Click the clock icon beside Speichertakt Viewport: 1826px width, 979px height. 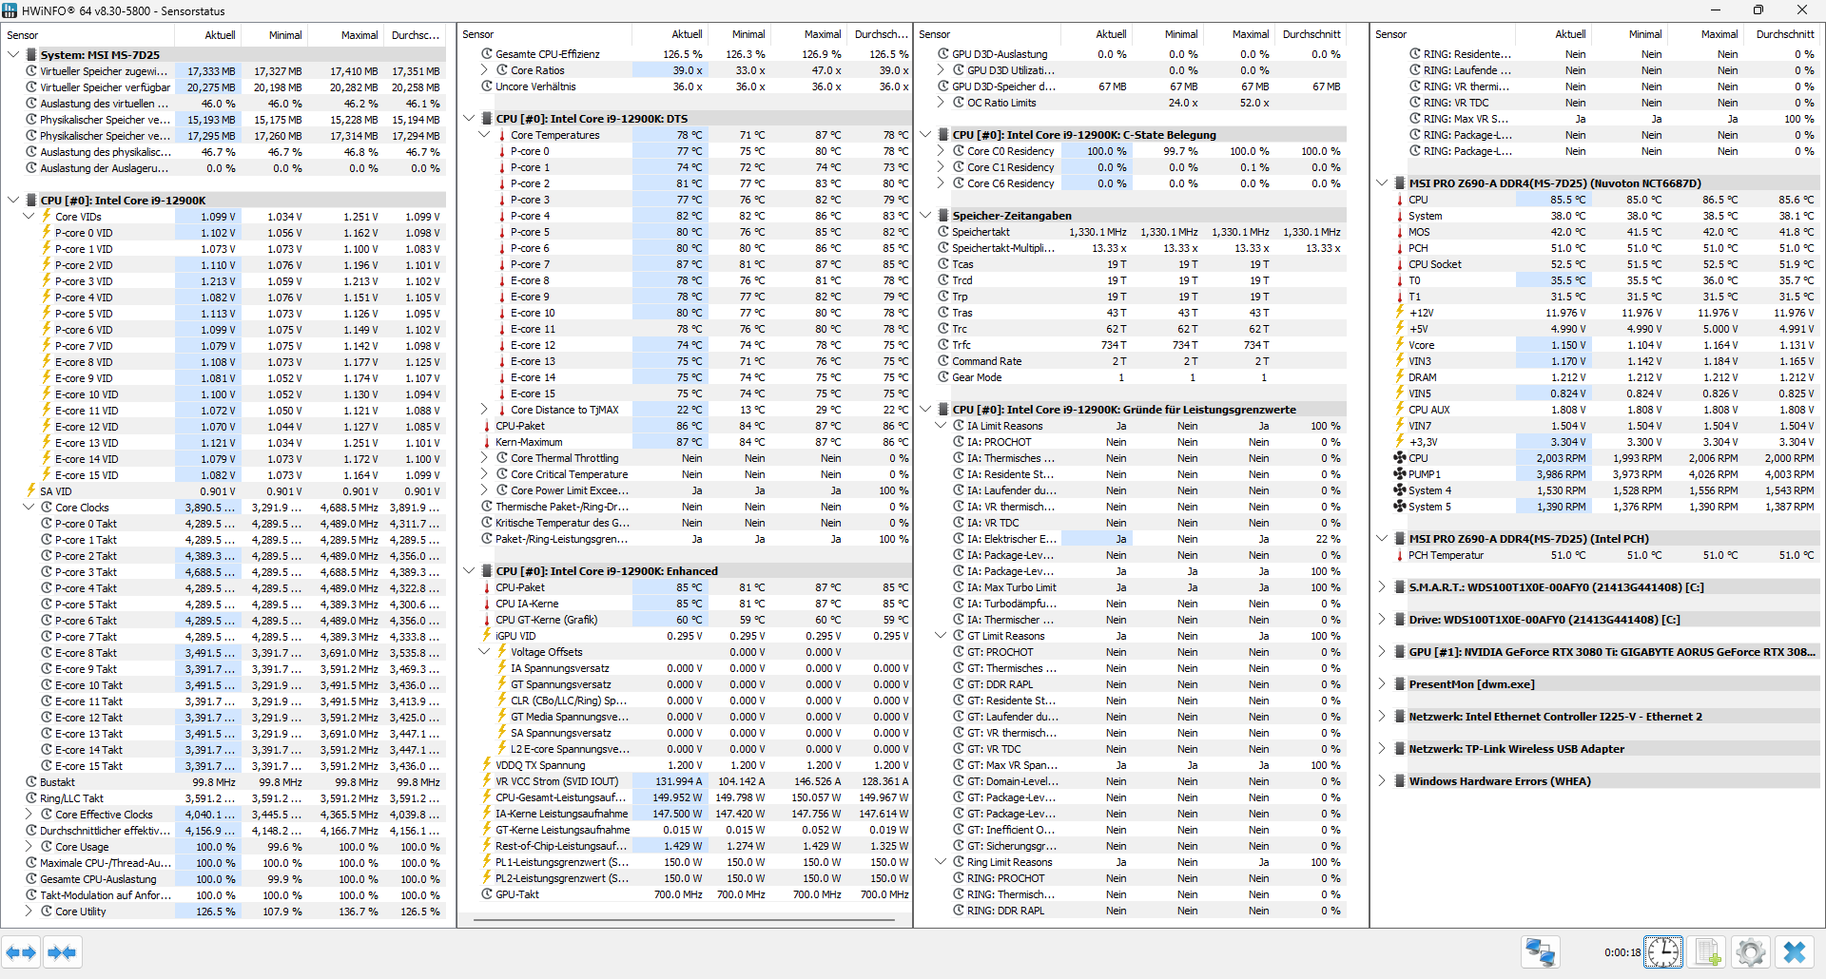point(943,232)
